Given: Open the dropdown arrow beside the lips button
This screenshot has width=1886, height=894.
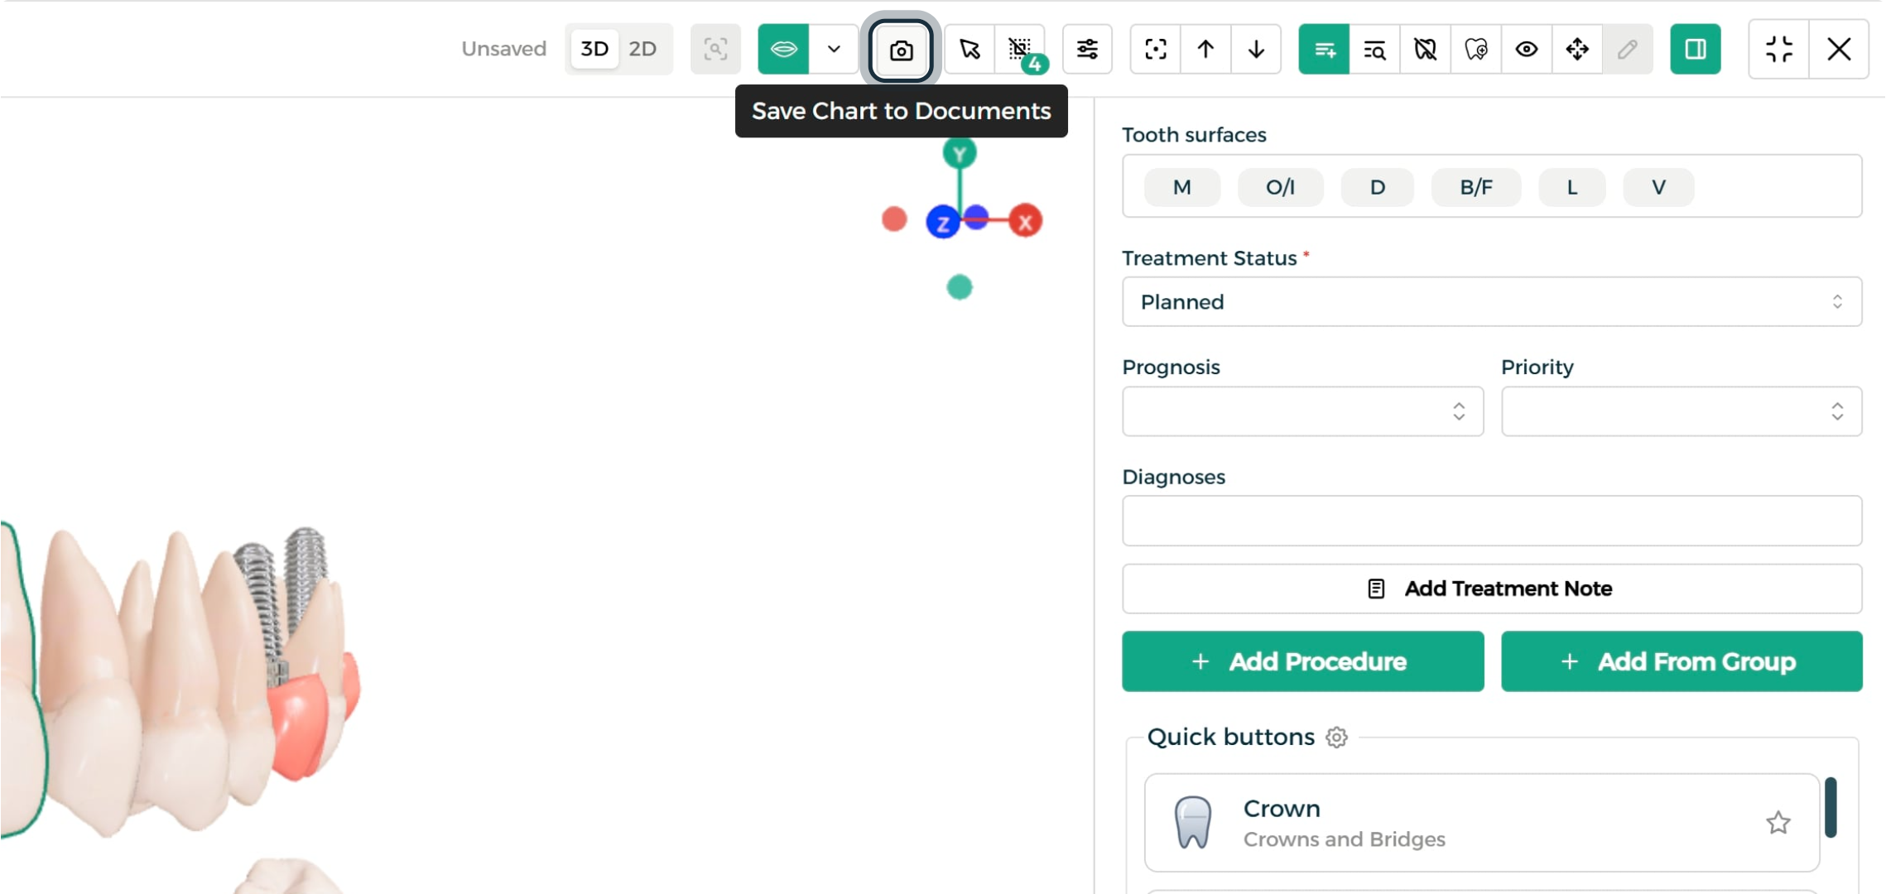Looking at the screenshot, I should pos(834,50).
